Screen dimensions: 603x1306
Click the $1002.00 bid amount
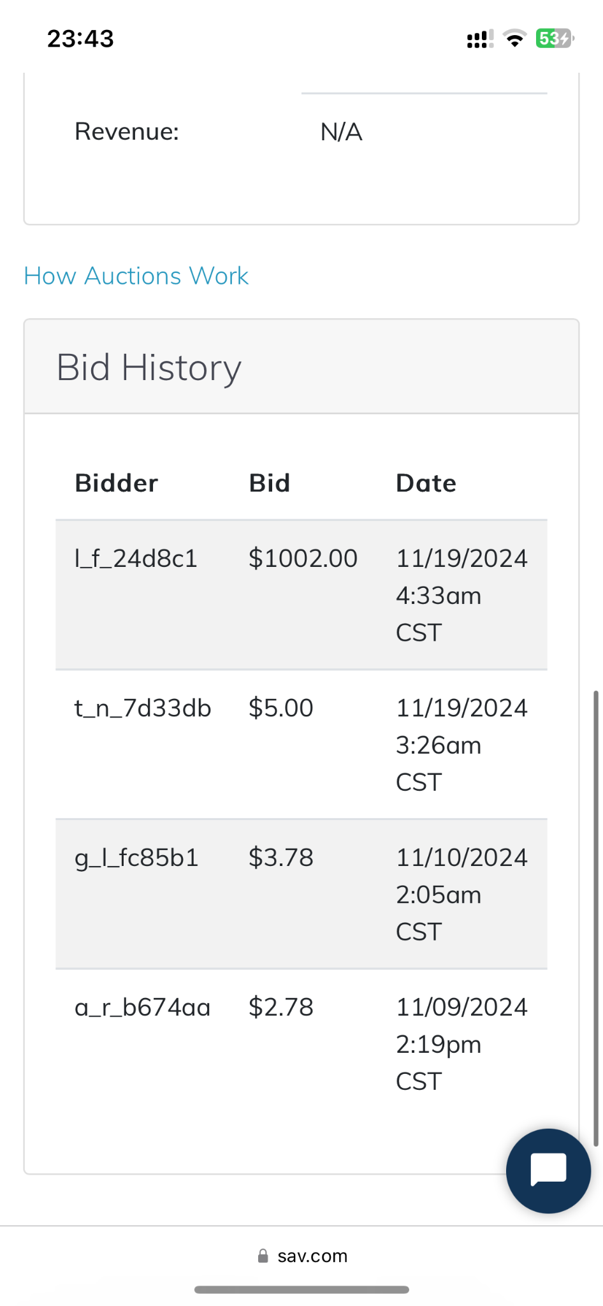pos(303,559)
